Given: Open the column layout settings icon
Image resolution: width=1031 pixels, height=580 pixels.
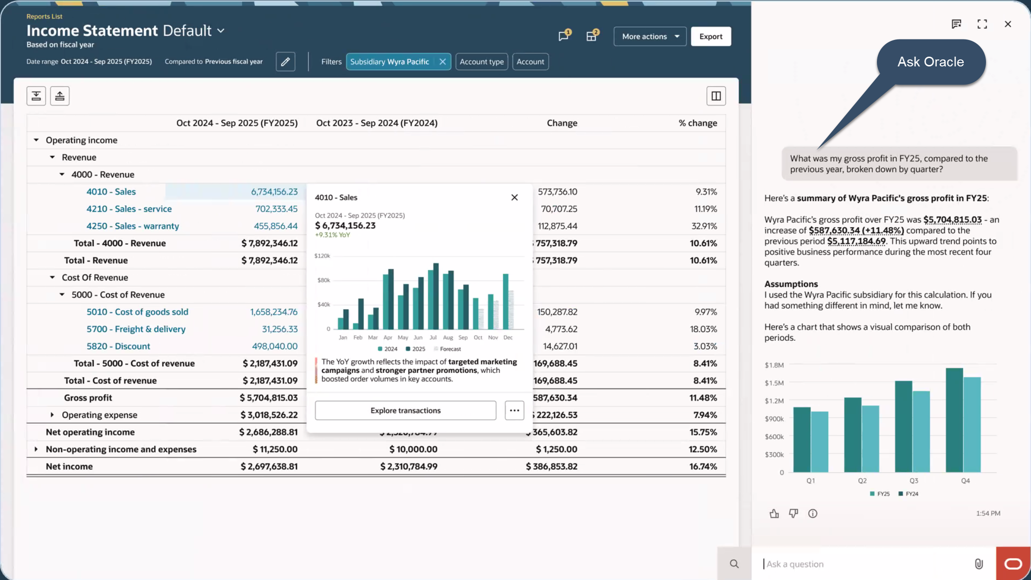Looking at the screenshot, I should click(716, 96).
